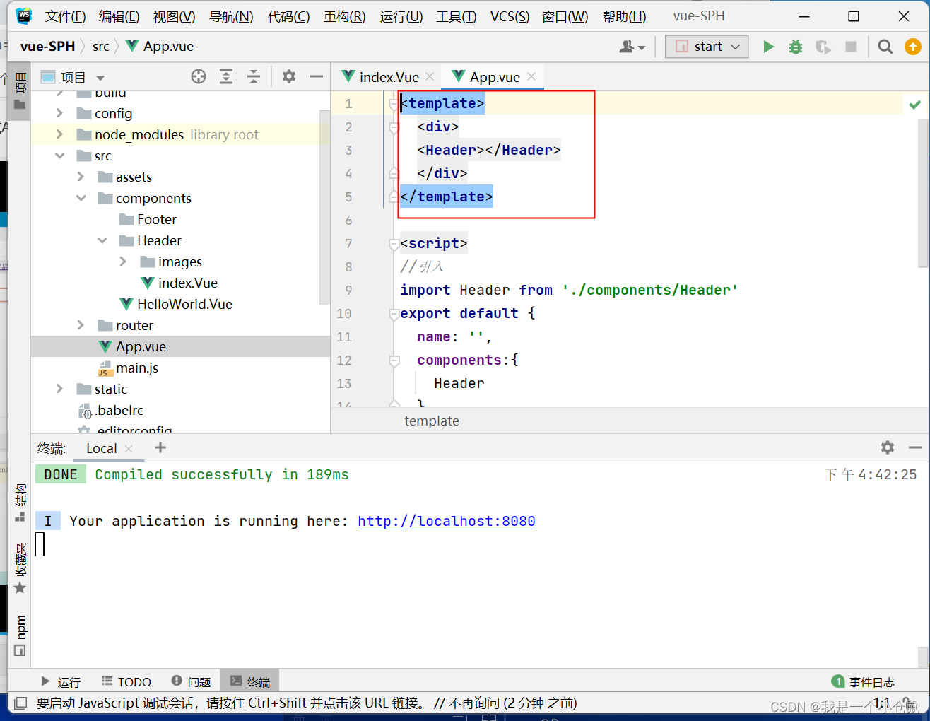930x721 pixels.
Task: Collapse the Header folder
Action: (102, 240)
